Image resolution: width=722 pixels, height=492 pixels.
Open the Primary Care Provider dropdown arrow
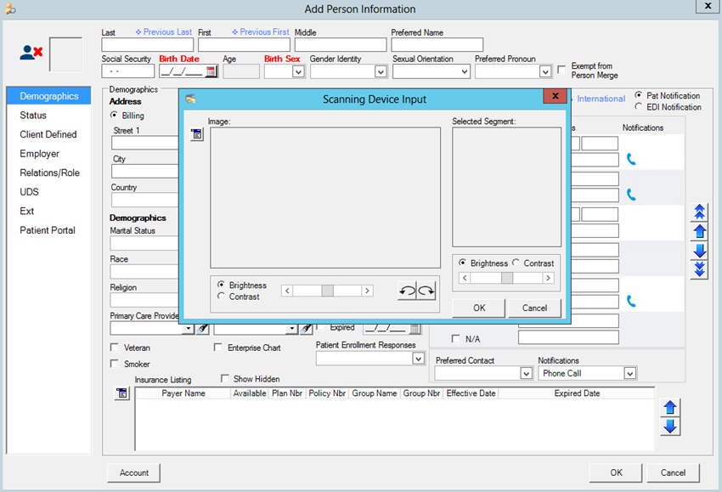189,329
